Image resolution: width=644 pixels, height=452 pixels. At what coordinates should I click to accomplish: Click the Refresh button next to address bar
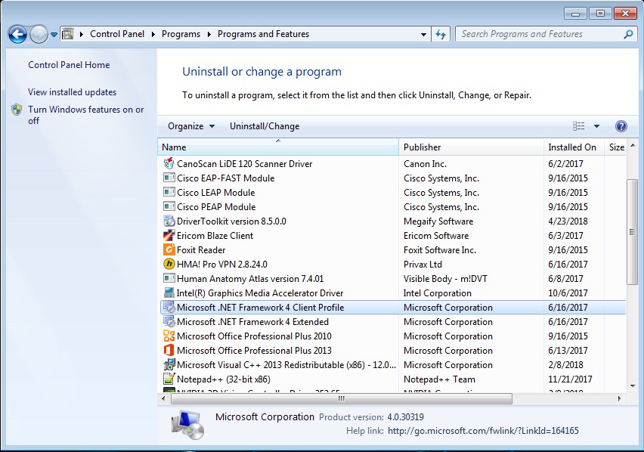click(x=441, y=34)
